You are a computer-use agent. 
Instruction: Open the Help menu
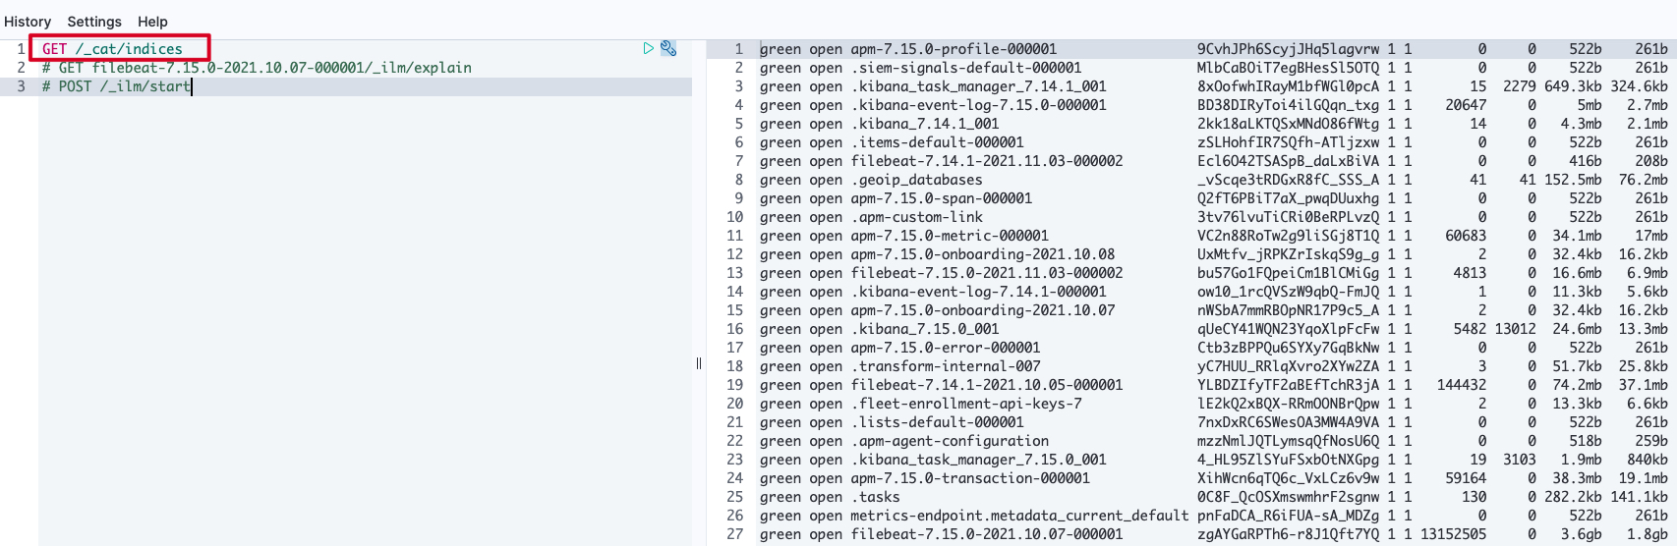tap(152, 22)
